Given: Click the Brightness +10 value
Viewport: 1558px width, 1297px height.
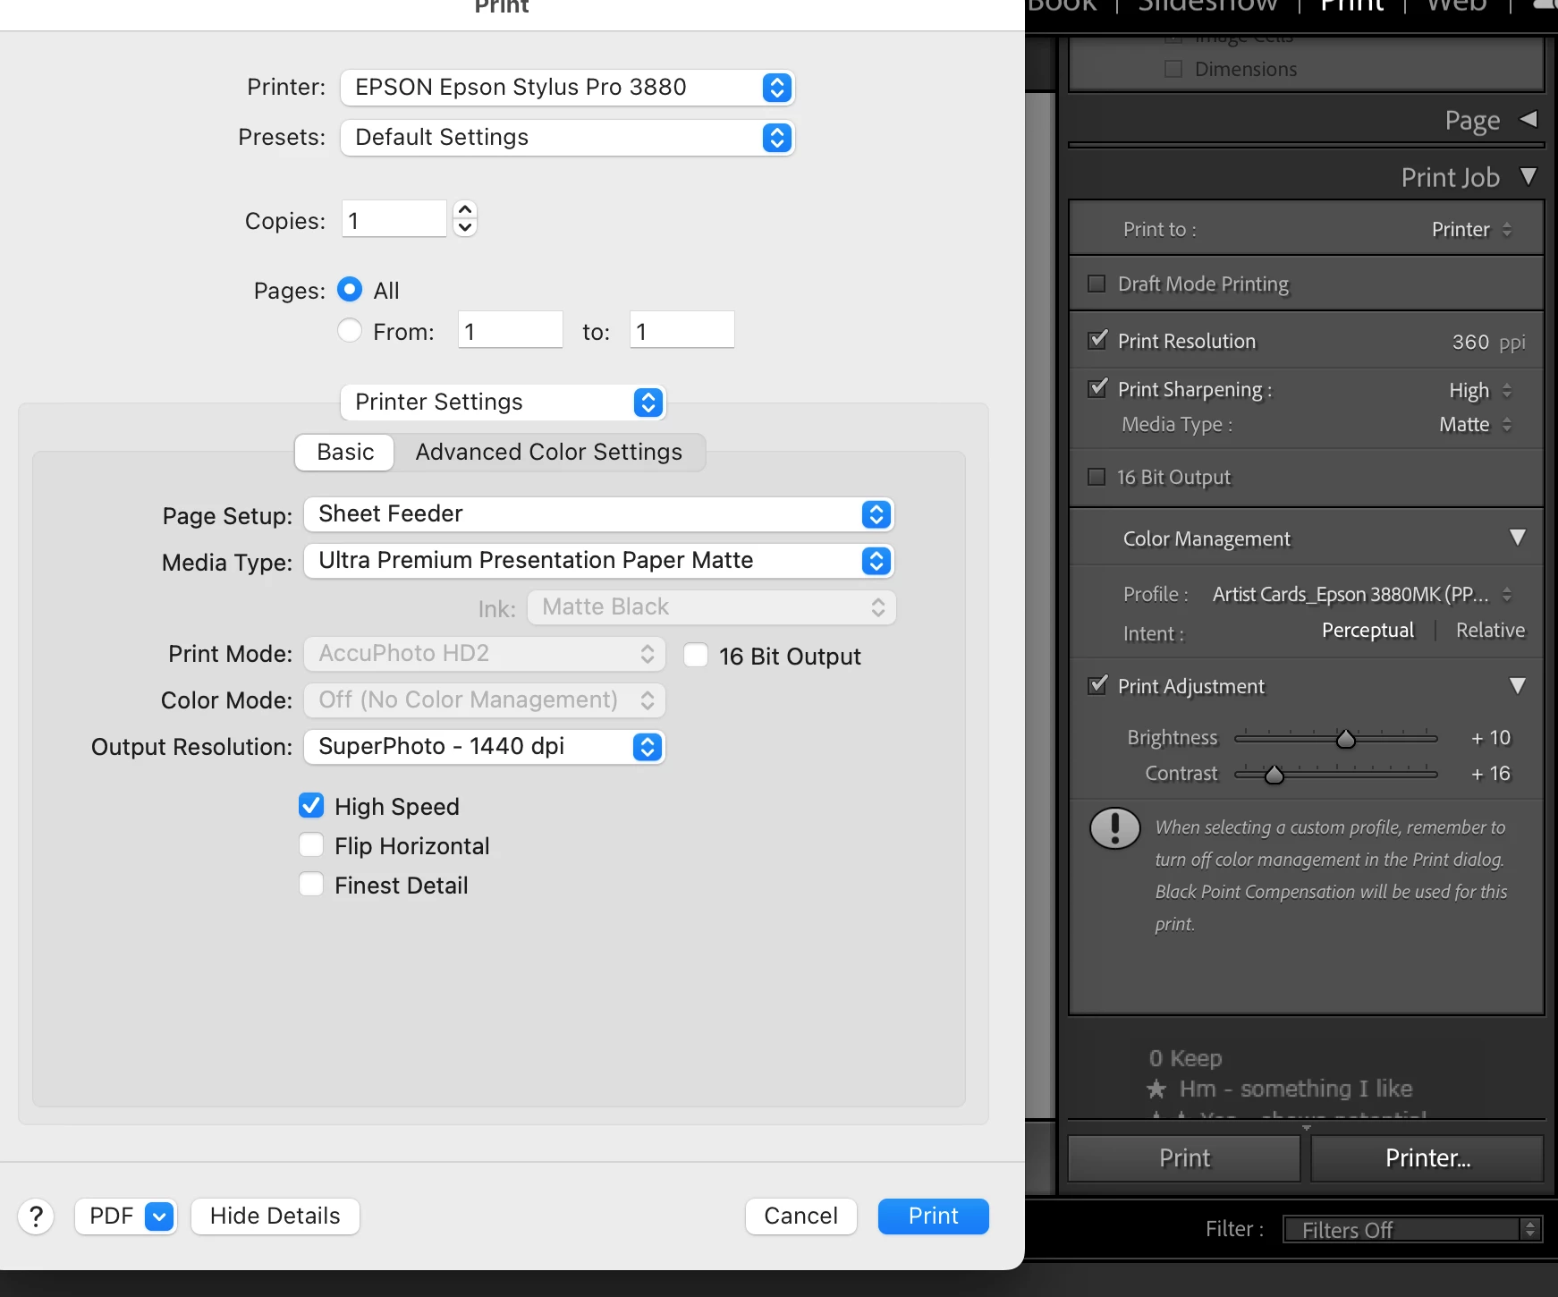Looking at the screenshot, I should point(1491,738).
